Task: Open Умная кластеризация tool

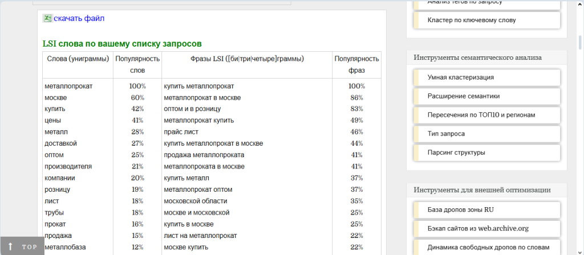Action: tap(460, 77)
